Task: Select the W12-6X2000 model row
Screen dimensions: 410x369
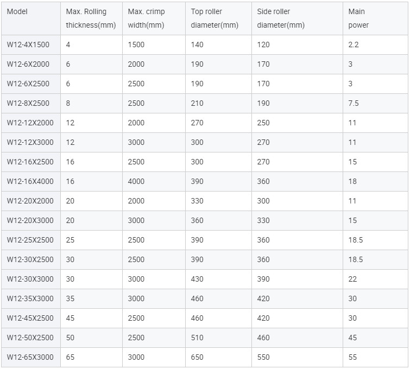Action: click(205, 64)
